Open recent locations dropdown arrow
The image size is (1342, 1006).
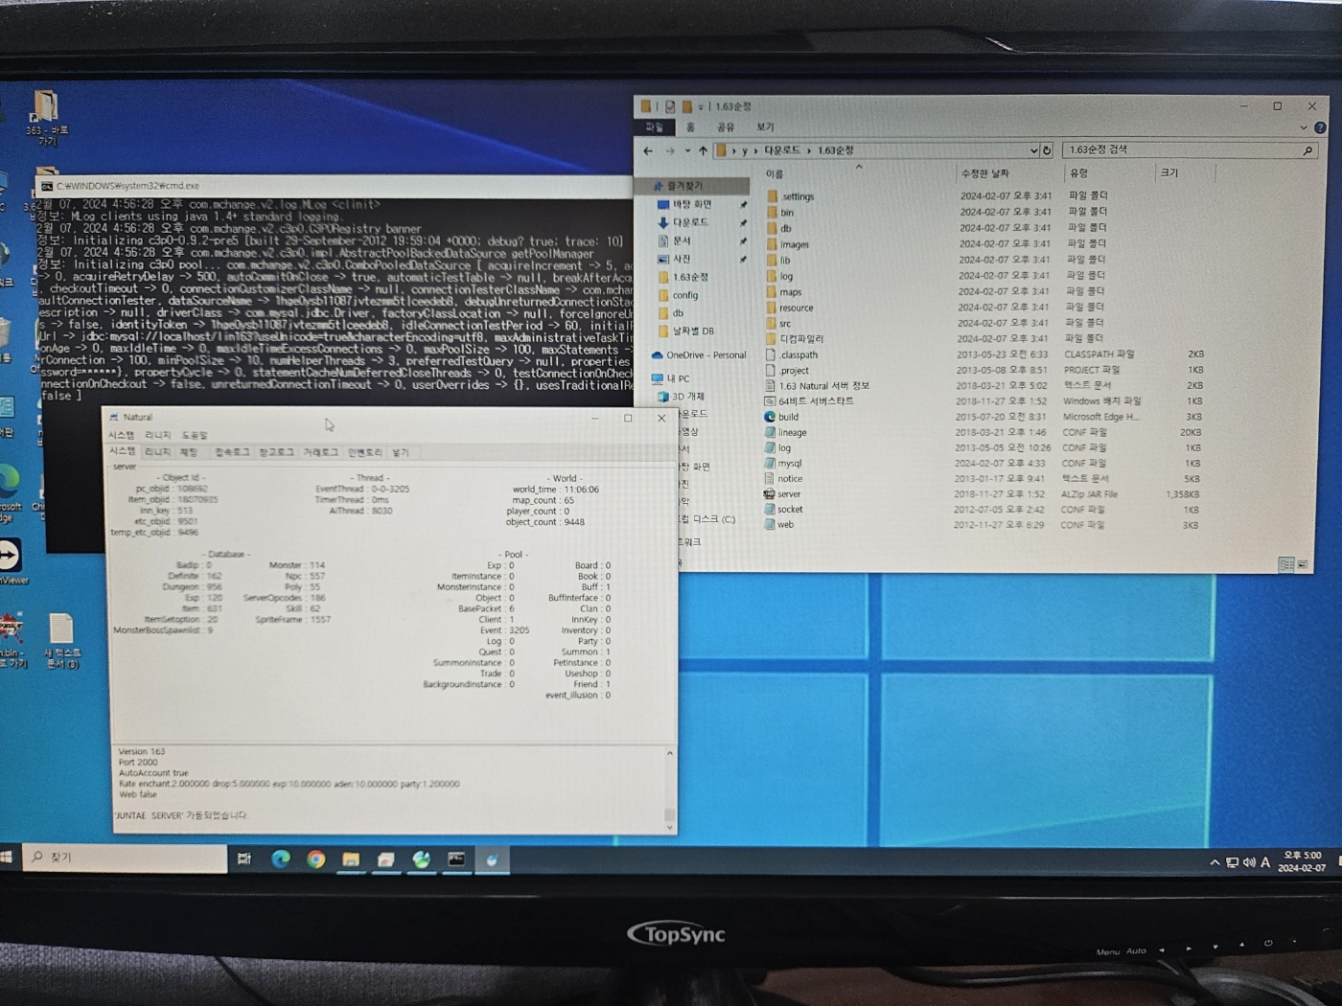[x=687, y=150]
